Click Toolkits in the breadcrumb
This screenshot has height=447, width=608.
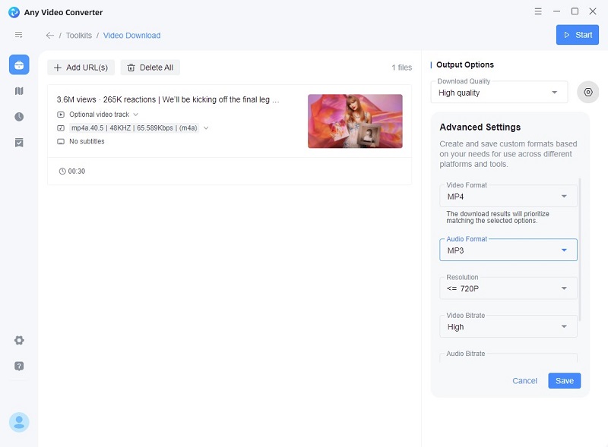[x=79, y=36]
